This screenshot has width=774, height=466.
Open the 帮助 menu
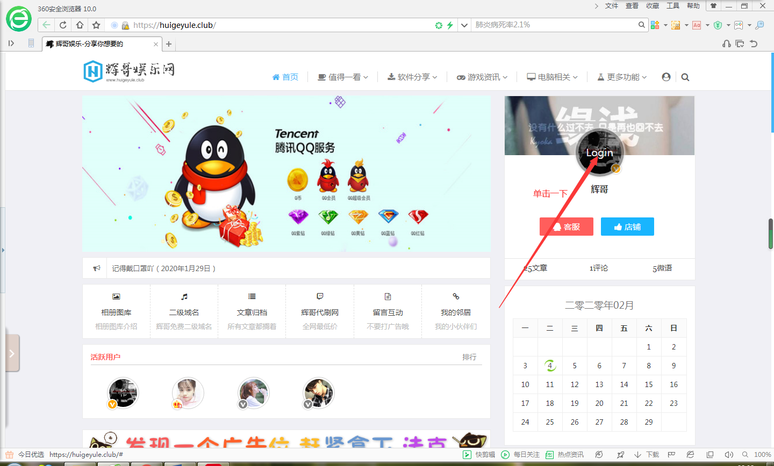693,6
